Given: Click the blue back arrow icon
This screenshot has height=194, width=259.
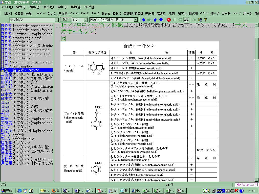Looking at the screenshot, I should (x=144, y=20).
